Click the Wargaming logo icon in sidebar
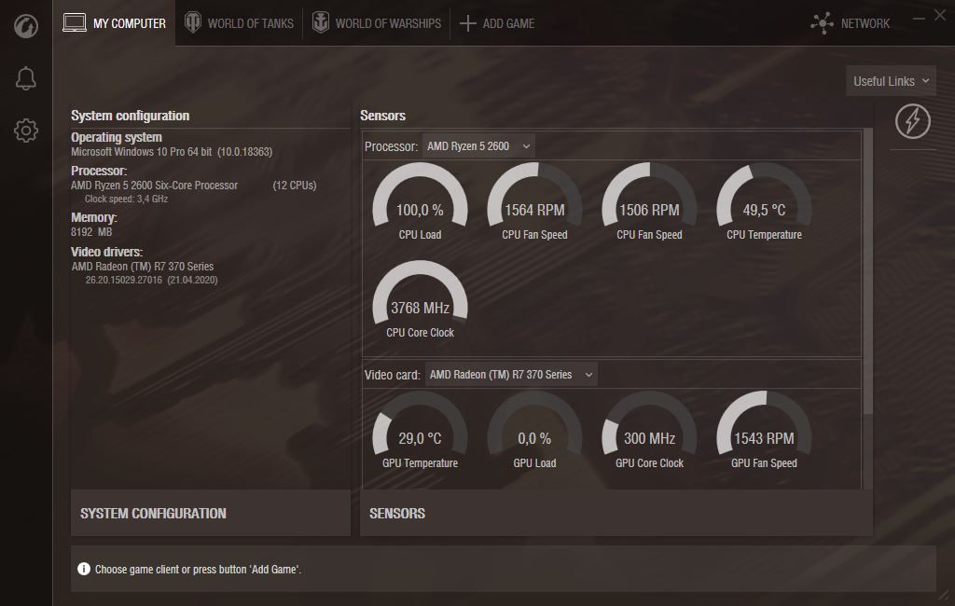The width and height of the screenshot is (955, 606). (x=25, y=26)
